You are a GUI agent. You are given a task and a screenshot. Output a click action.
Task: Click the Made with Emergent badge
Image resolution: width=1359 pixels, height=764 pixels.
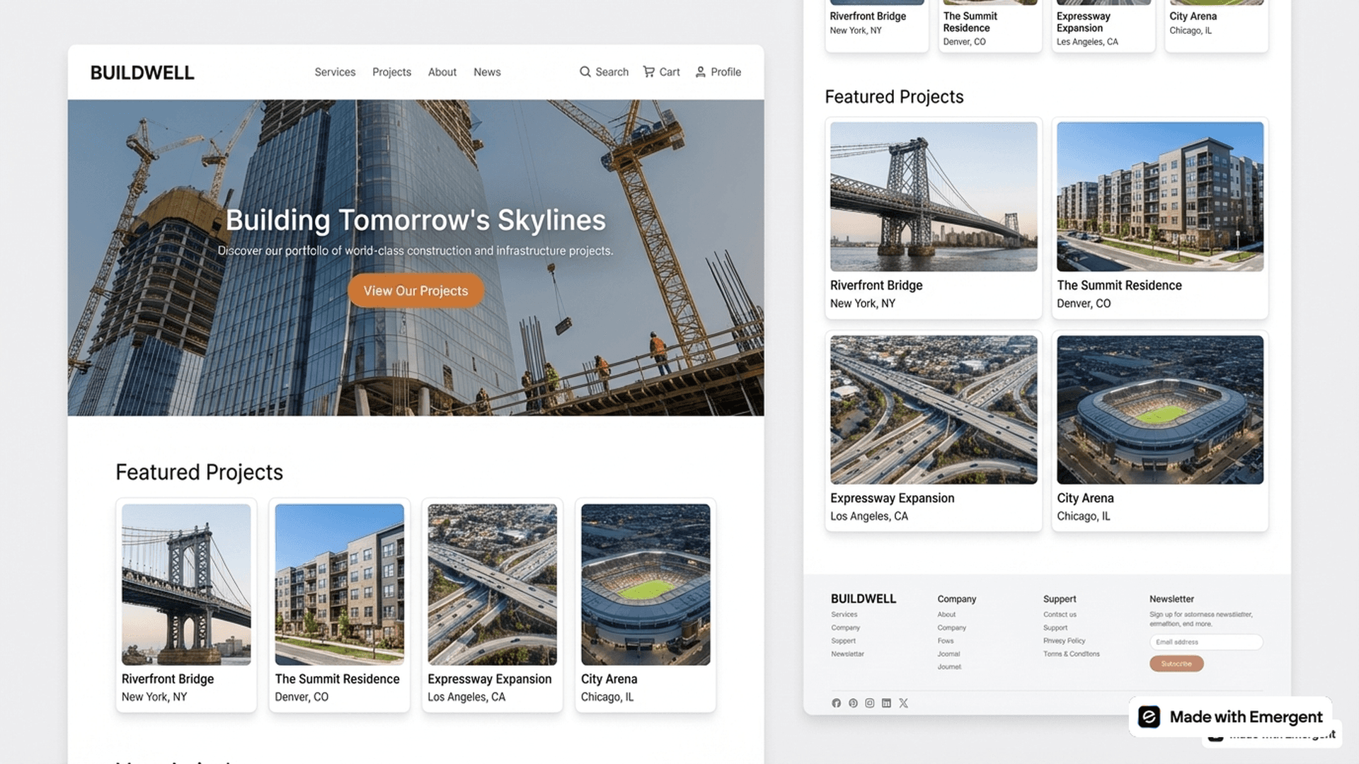(1232, 717)
